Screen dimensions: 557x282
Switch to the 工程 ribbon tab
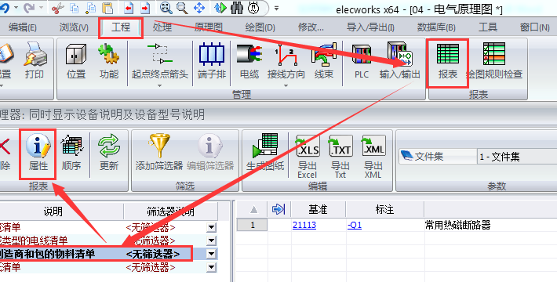point(121,27)
